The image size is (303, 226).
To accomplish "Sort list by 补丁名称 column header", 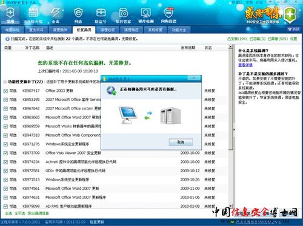I will (32, 48).
